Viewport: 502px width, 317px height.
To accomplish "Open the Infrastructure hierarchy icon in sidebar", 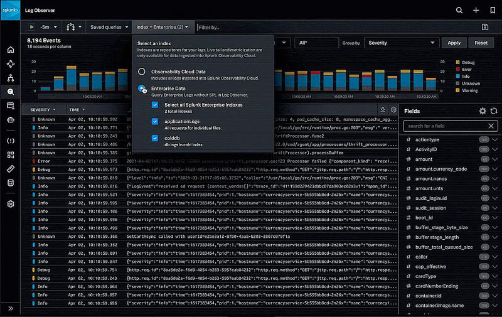I will tap(11, 78).
